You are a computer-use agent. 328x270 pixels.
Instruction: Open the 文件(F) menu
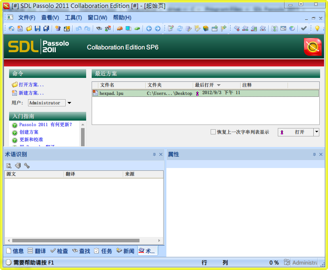27,17
